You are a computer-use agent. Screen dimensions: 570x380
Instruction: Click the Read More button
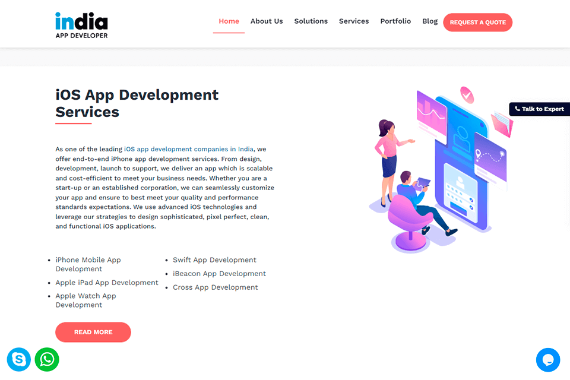tap(93, 332)
